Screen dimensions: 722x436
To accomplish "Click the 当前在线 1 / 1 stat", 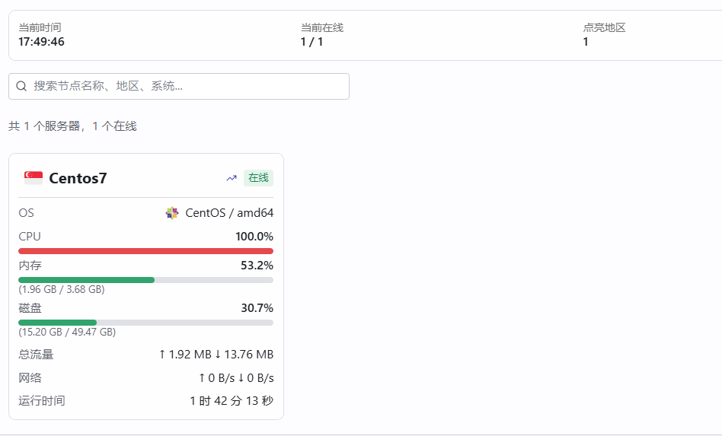I will [312, 42].
